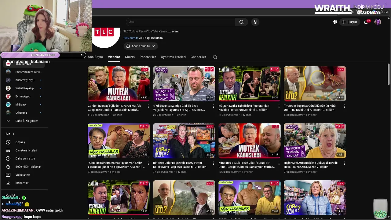Open options menu for Gordon Ramsay'i Çileden video

pos(148,106)
